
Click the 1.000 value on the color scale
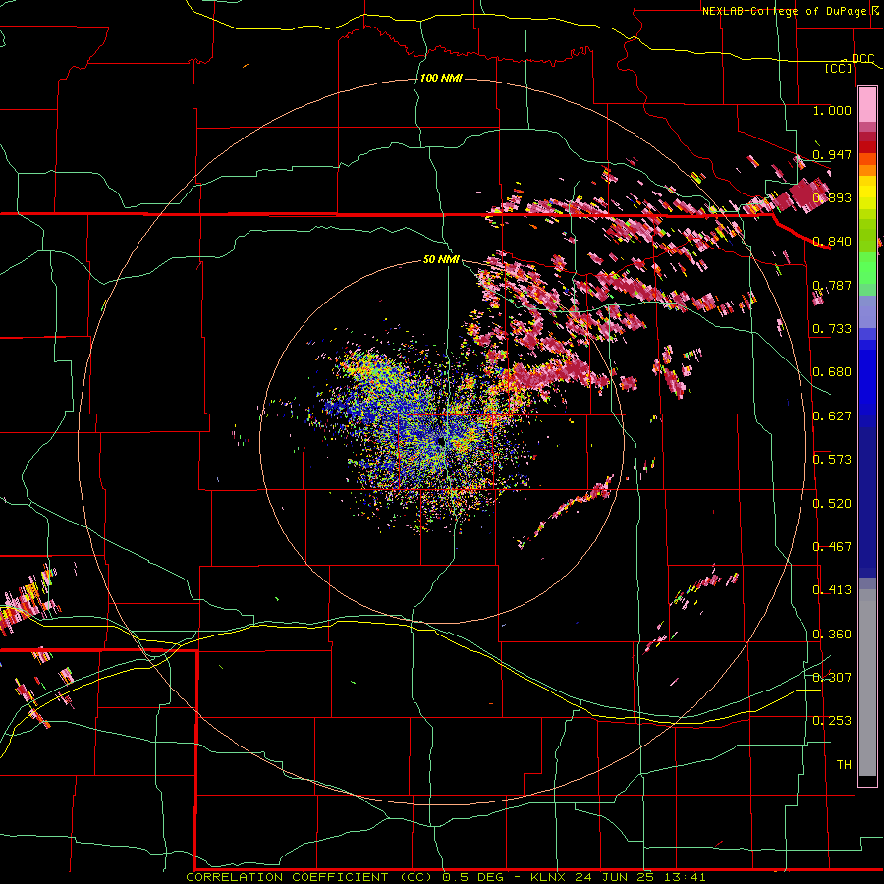(x=832, y=110)
